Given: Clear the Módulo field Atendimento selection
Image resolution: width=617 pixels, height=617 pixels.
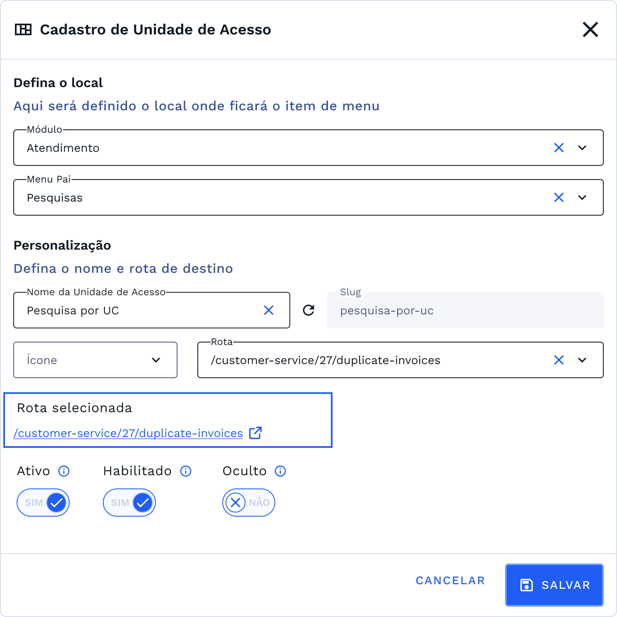Looking at the screenshot, I should click(x=559, y=148).
